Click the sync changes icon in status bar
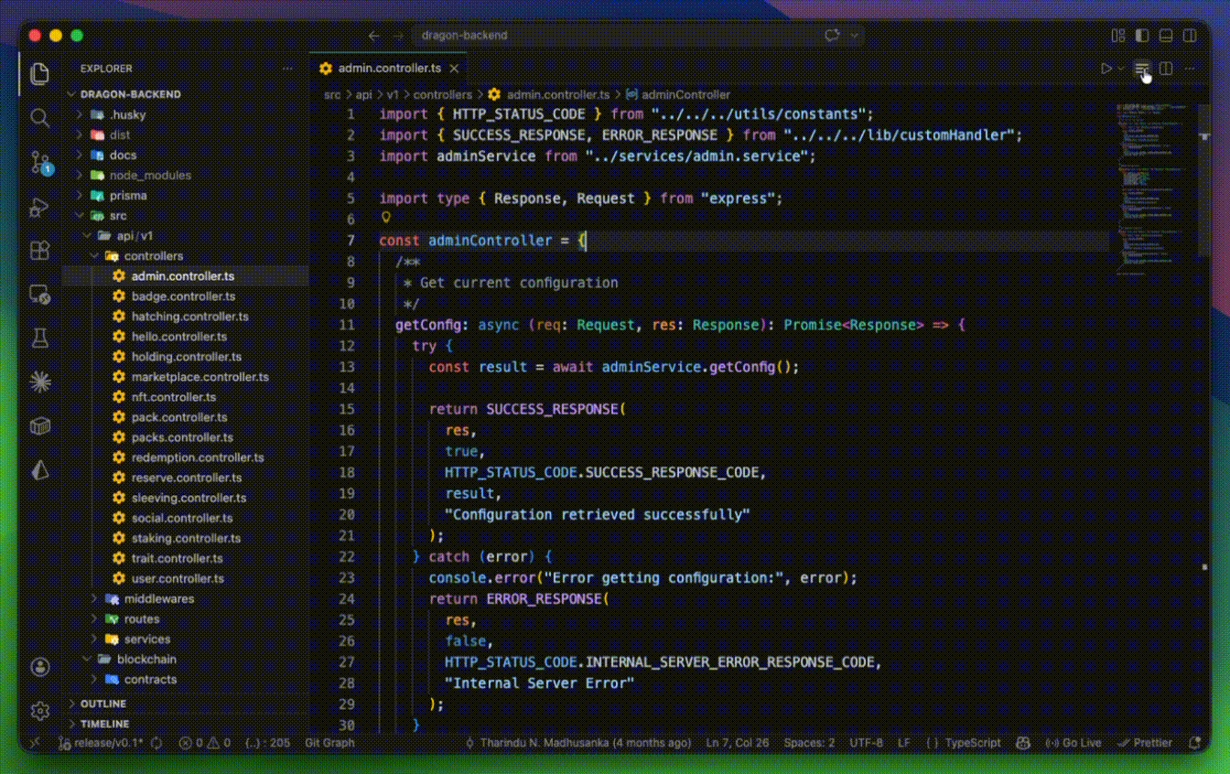The width and height of the screenshot is (1230, 774). pyautogui.click(x=156, y=743)
